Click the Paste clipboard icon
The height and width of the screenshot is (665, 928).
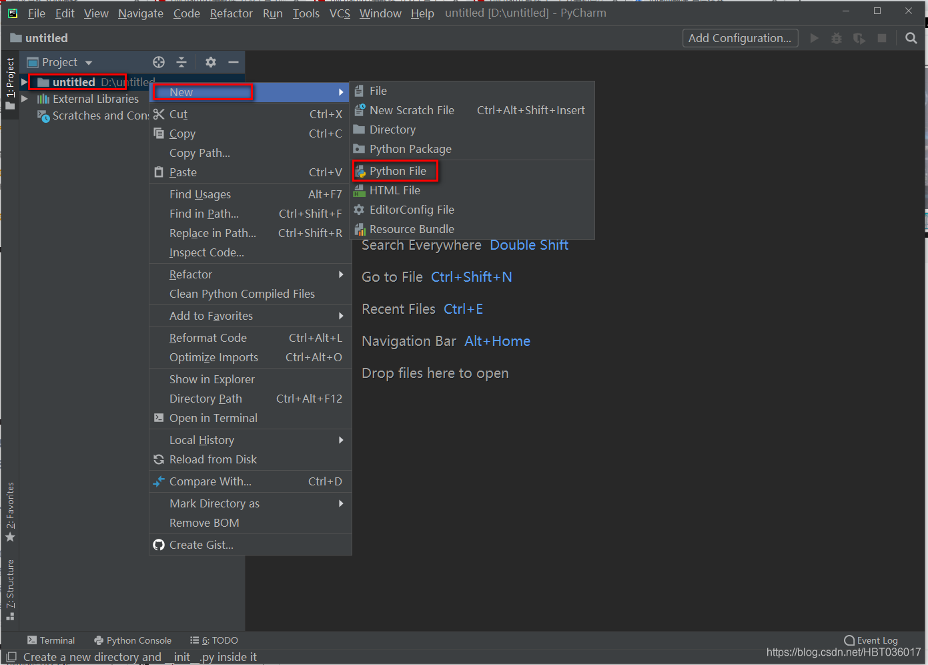click(159, 172)
